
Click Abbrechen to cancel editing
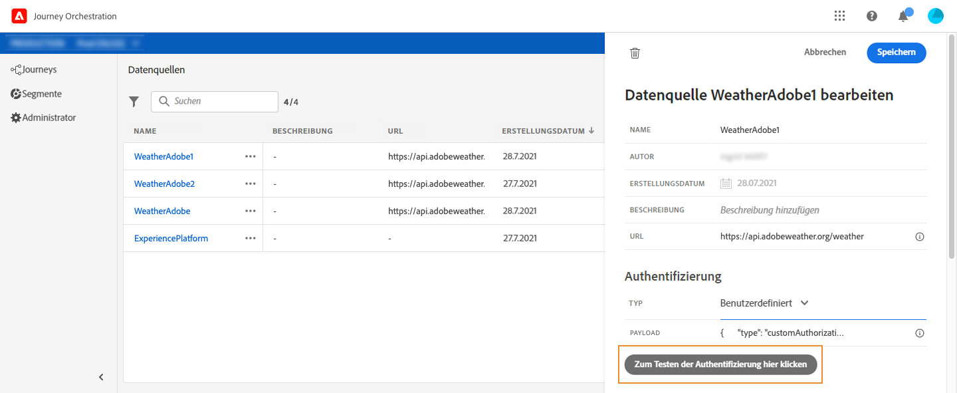825,53
